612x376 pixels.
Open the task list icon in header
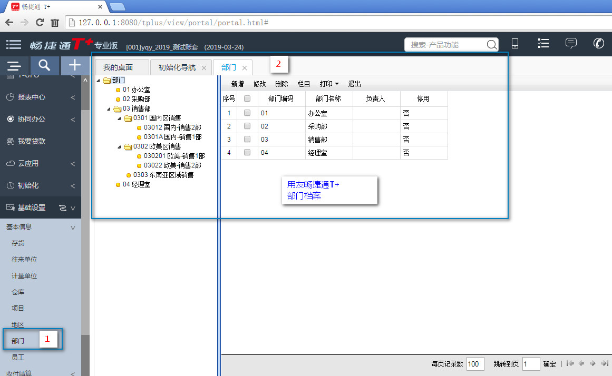[x=543, y=44]
